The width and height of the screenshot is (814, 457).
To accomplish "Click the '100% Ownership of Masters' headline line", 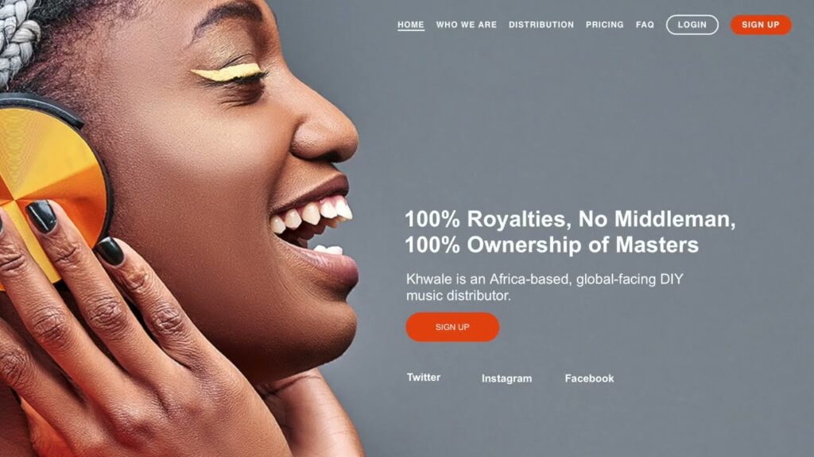I will point(552,244).
